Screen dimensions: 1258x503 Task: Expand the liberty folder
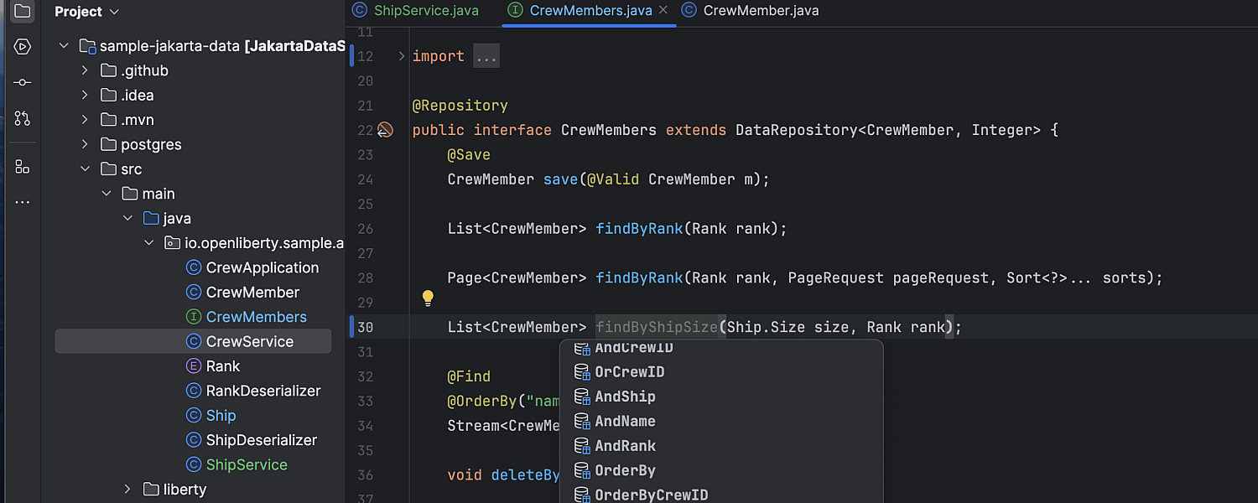coord(127,490)
